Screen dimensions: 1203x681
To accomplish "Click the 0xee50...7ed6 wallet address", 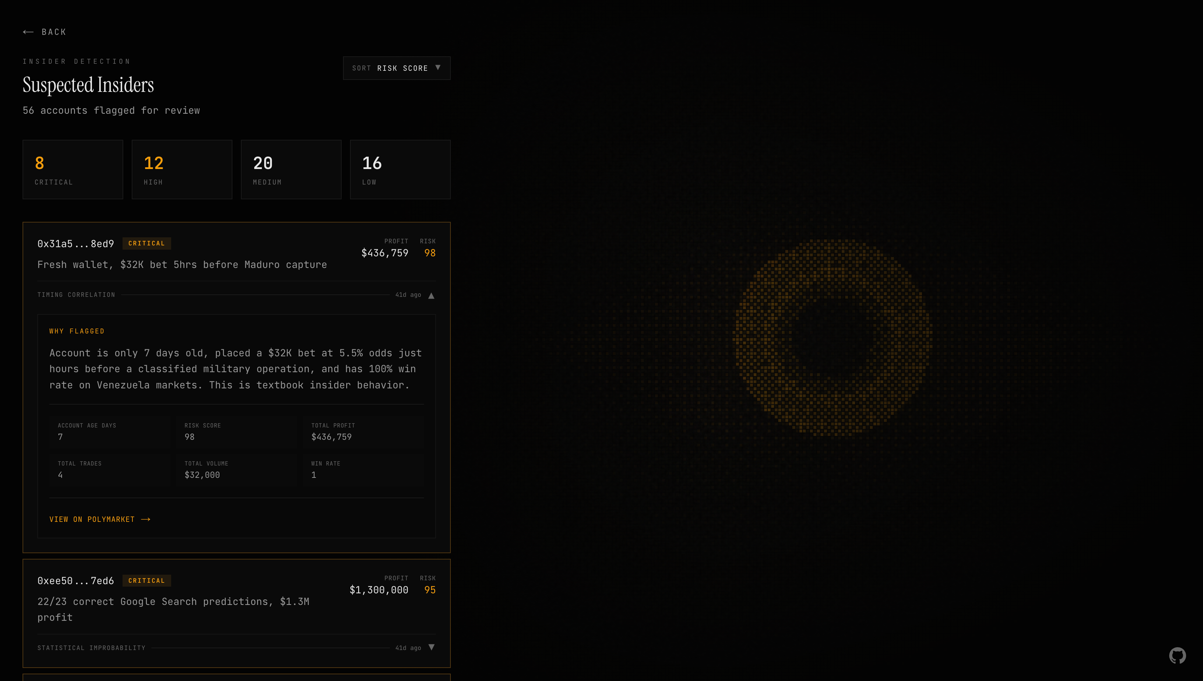I will (76, 581).
